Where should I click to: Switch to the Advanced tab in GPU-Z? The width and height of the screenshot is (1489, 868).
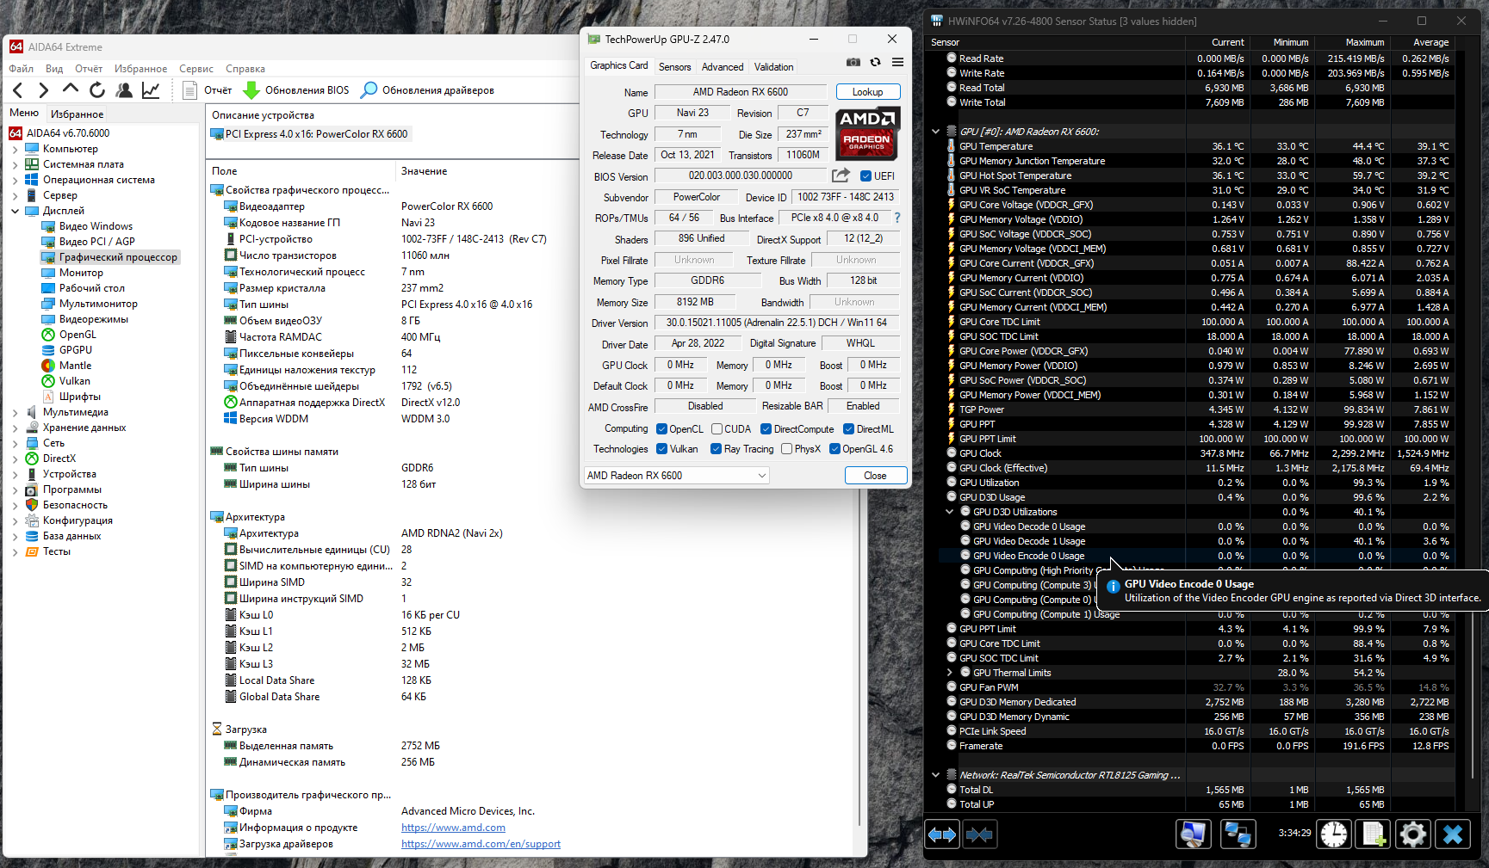pos(723,67)
